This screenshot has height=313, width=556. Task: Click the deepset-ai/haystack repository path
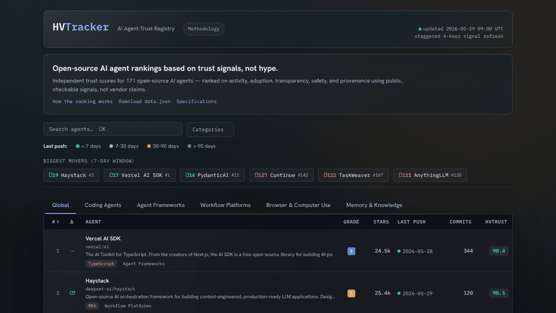110,289
